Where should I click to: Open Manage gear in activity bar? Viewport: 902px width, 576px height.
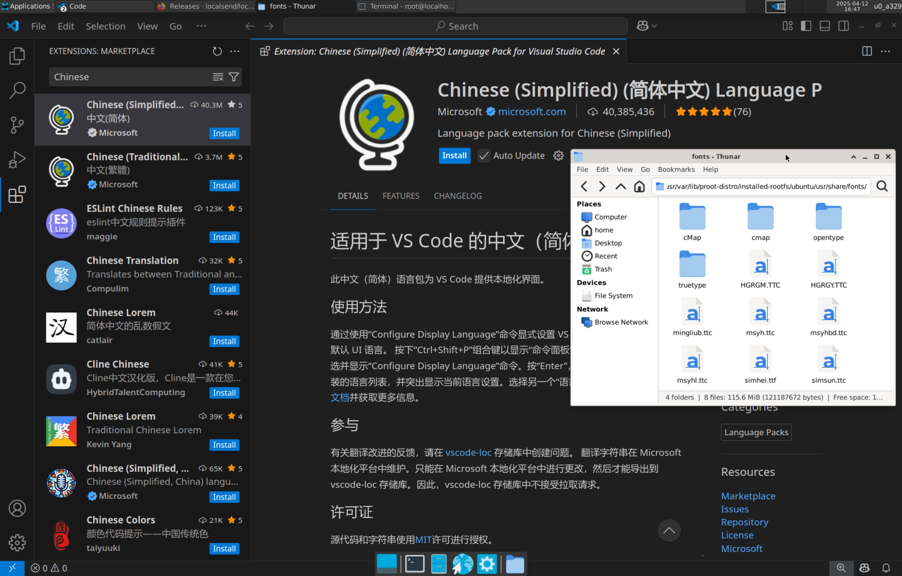17,543
